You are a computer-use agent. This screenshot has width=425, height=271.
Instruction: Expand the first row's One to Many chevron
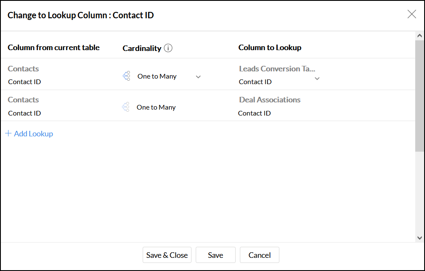tap(198, 77)
